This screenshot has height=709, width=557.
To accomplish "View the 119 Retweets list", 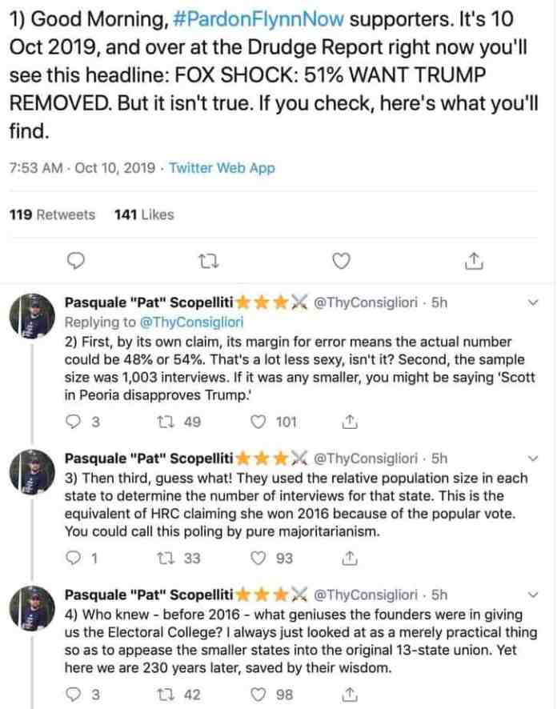I will pos(53,214).
